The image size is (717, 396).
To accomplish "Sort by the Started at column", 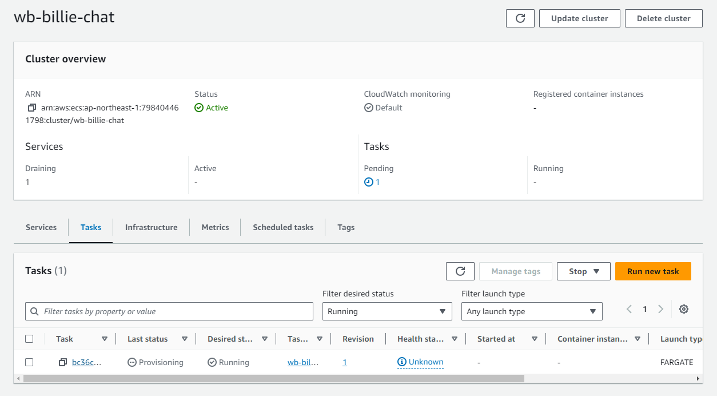I will (x=535, y=339).
